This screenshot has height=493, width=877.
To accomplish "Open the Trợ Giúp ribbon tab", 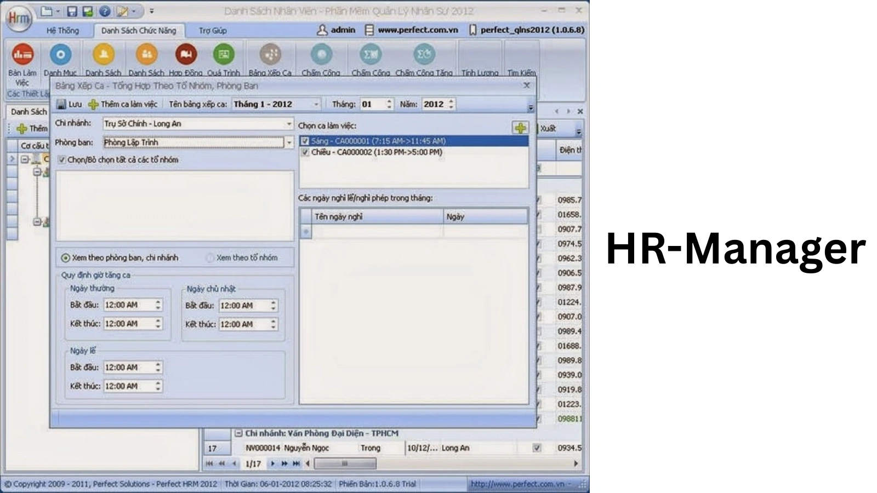I will coord(213,31).
